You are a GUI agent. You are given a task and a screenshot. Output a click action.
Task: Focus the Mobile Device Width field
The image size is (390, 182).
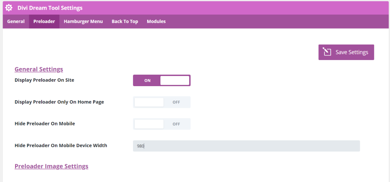pos(246,146)
